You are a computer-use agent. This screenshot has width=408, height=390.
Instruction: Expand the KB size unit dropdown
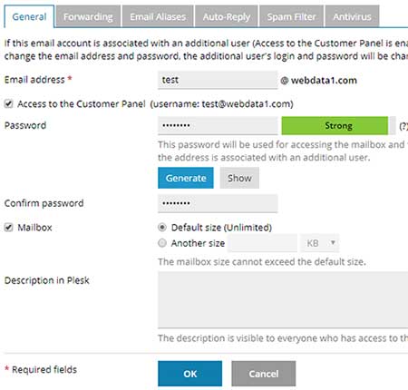coord(320,243)
